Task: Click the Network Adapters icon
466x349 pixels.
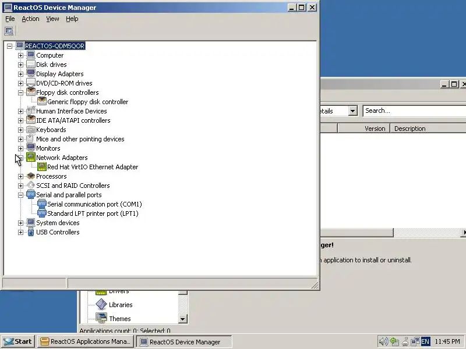Action: 31,157
